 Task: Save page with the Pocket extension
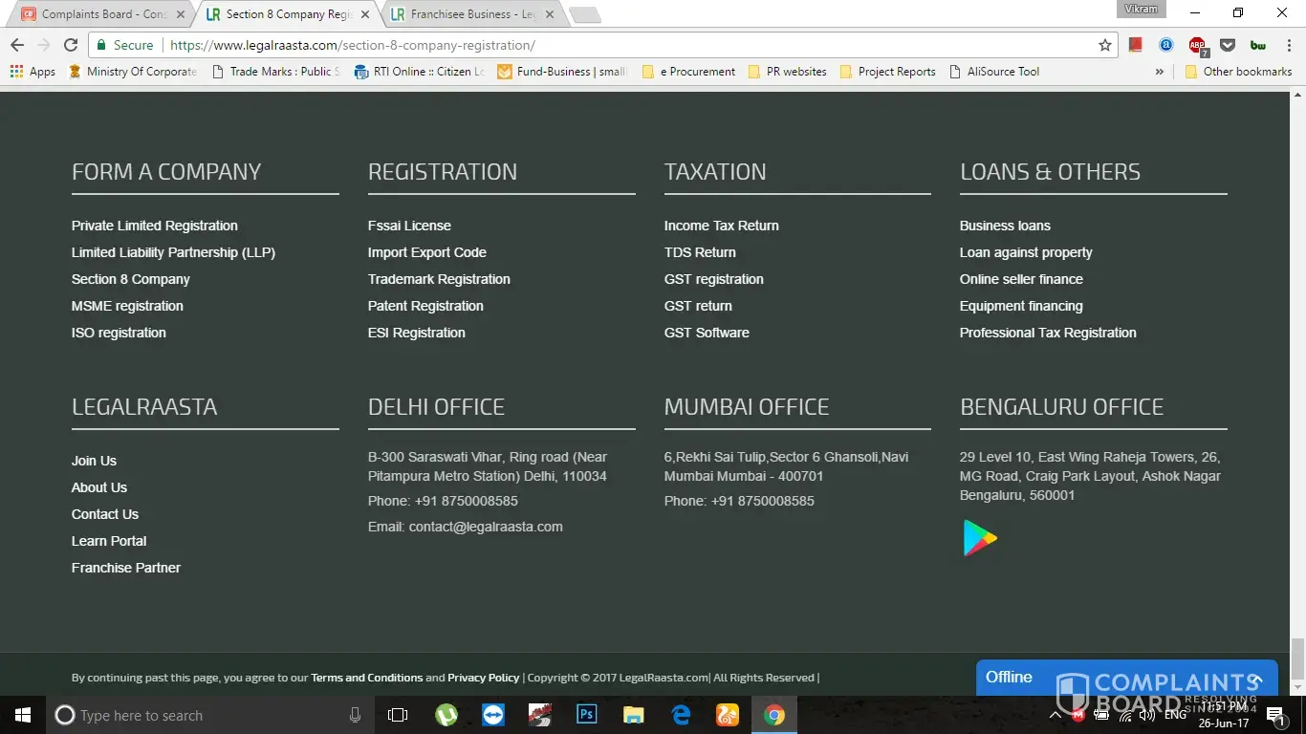(x=1228, y=45)
